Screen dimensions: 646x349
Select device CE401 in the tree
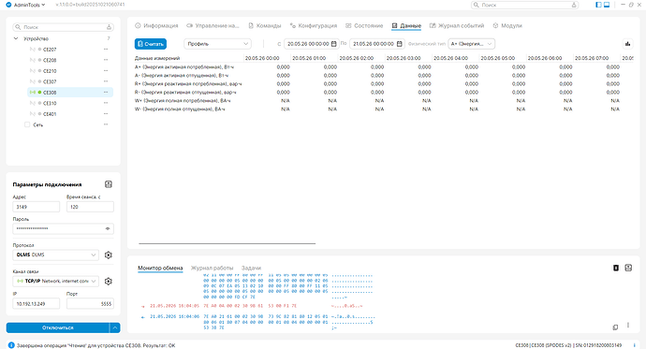coord(50,113)
